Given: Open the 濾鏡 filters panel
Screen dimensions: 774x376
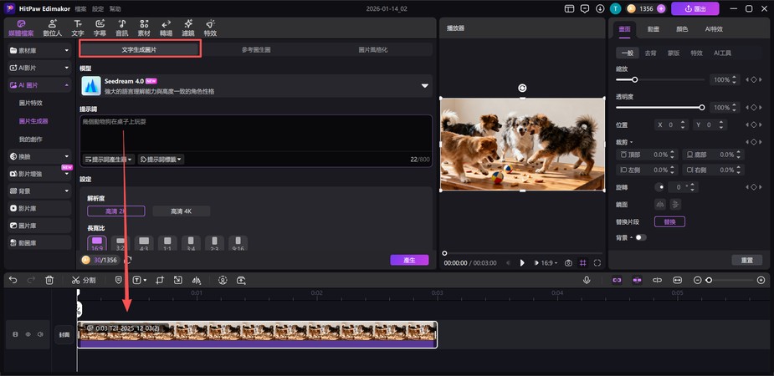Looking at the screenshot, I should [x=187, y=28].
